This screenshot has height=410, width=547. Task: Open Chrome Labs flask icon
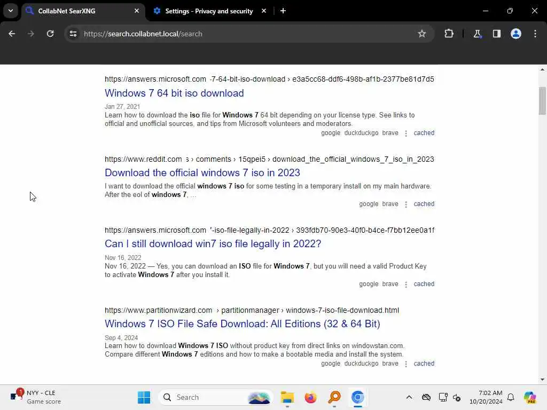click(477, 34)
